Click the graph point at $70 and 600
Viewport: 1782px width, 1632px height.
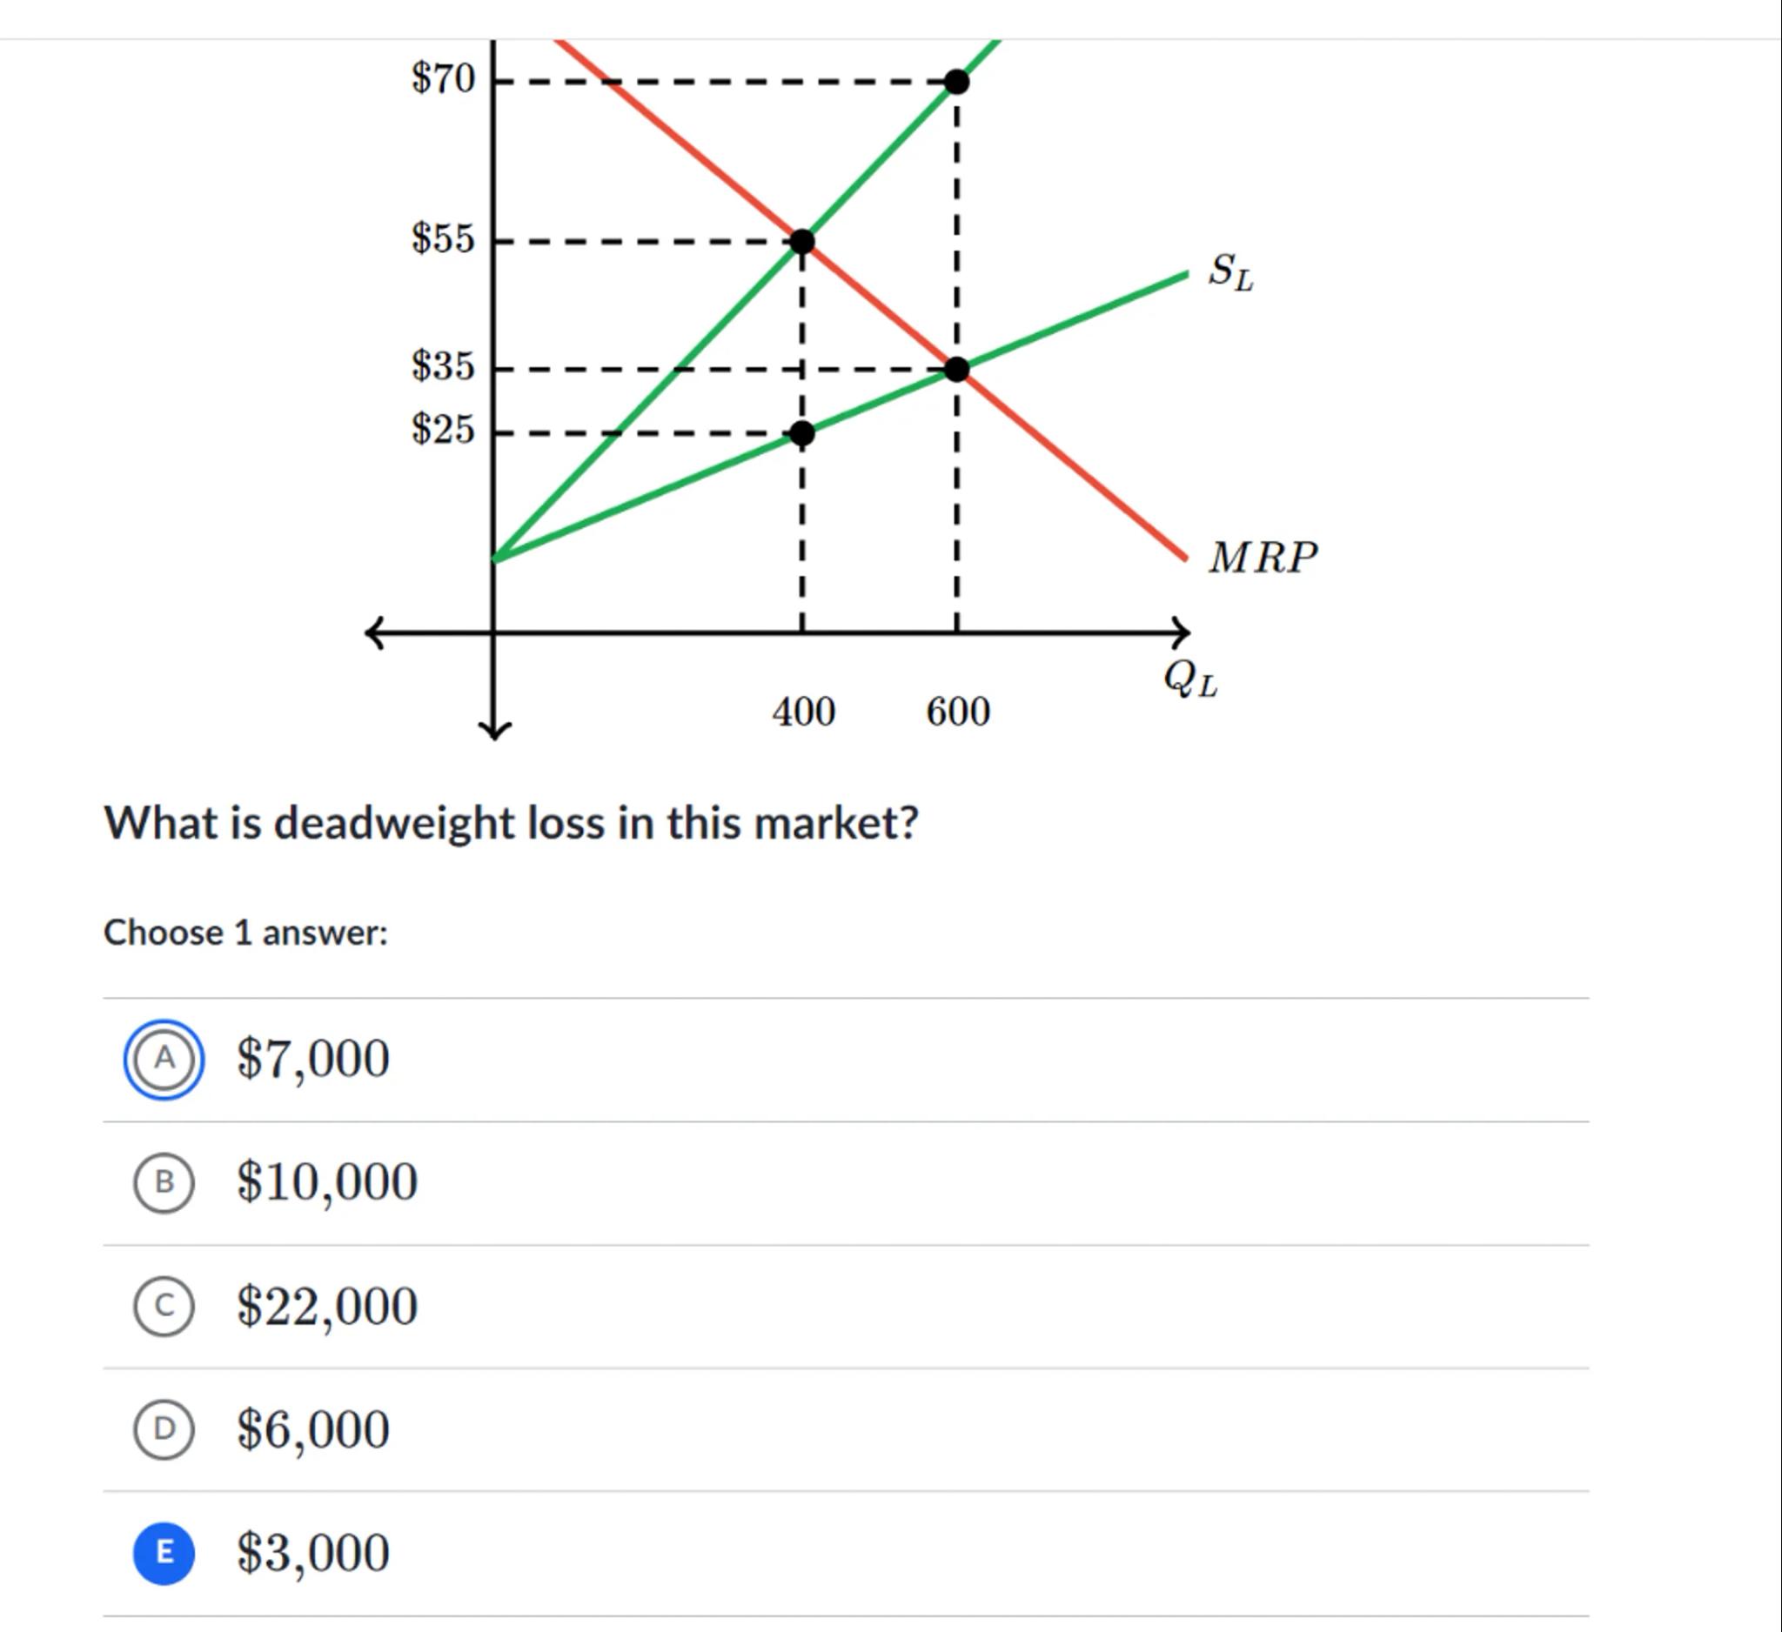(x=956, y=82)
